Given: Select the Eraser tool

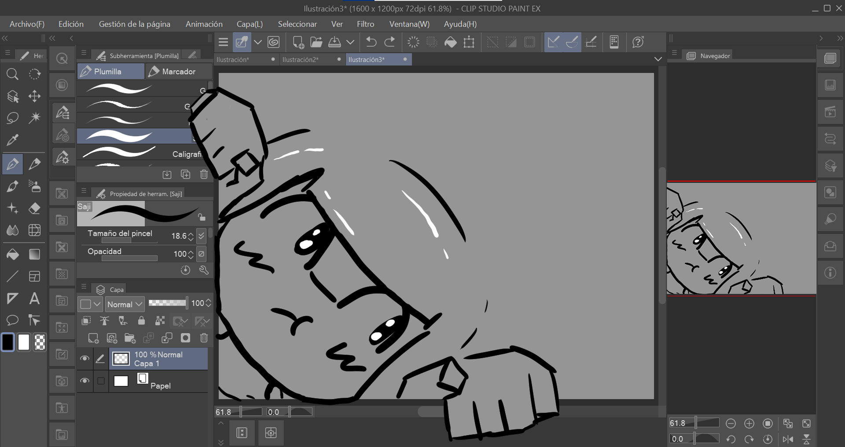Looking at the screenshot, I should tap(34, 208).
